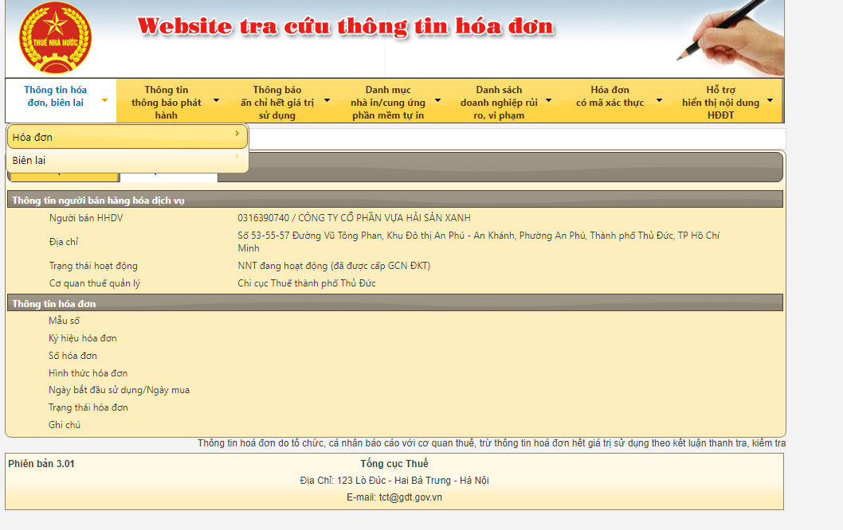Click the Thuế Nhà Nước emblem logo
The image size is (843, 530).
click(55, 38)
